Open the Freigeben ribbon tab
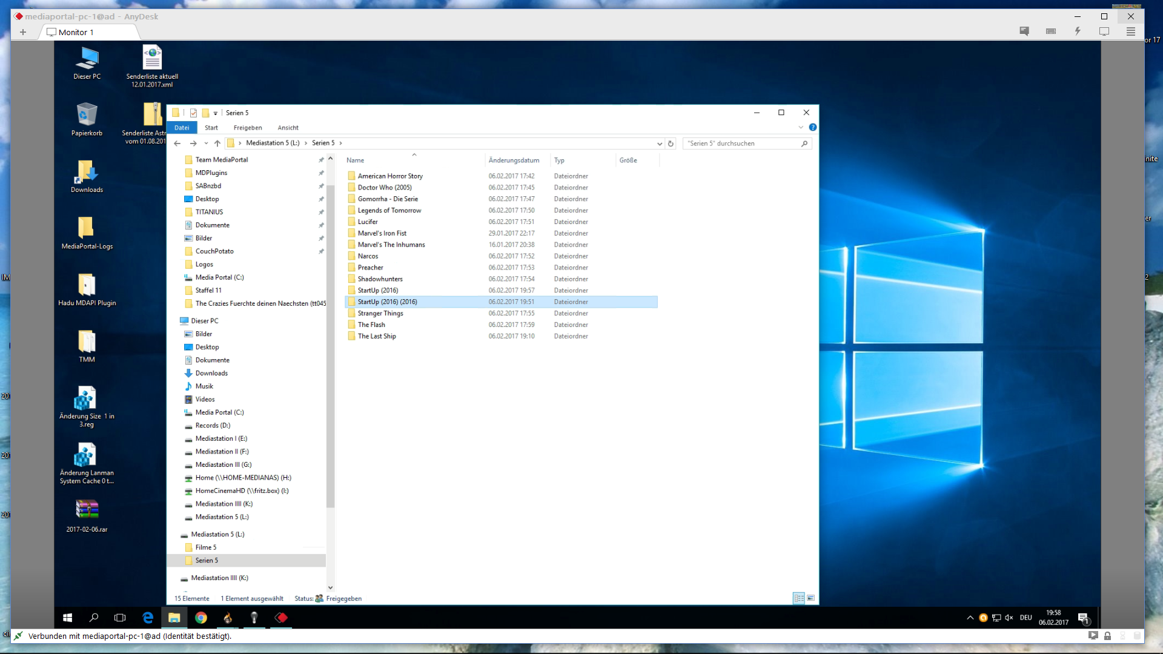Screen dimensions: 1163x654 point(248,128)
